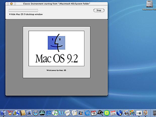Open iPhoto from the Dock
156x117 pixels.
point(126,113)
